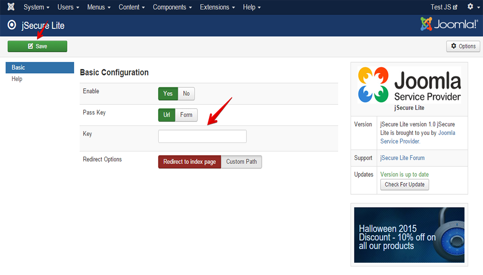This screenshot has width=483, height=275.
Task: Expand the System dropdown menu
Action: click(x=37, y=7)
